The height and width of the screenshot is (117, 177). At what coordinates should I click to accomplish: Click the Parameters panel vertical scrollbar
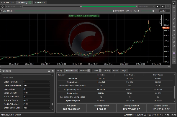click(x=52, y=104)
